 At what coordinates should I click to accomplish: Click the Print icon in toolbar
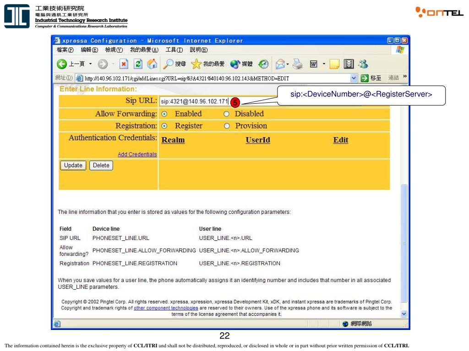tap(298, 64)
